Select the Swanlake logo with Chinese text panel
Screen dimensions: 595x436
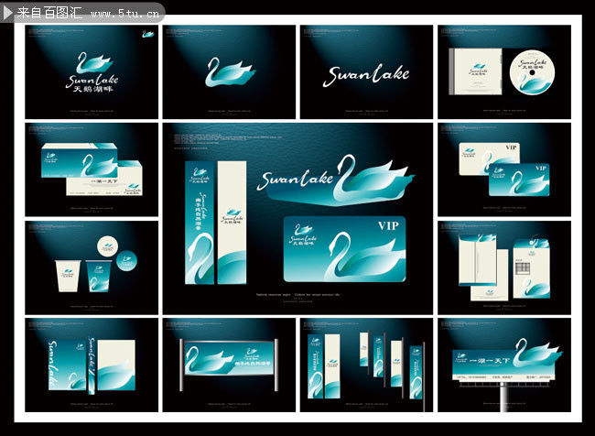(92, 71)
